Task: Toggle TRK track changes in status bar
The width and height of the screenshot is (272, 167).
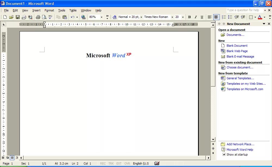Action: click(111, 163)
